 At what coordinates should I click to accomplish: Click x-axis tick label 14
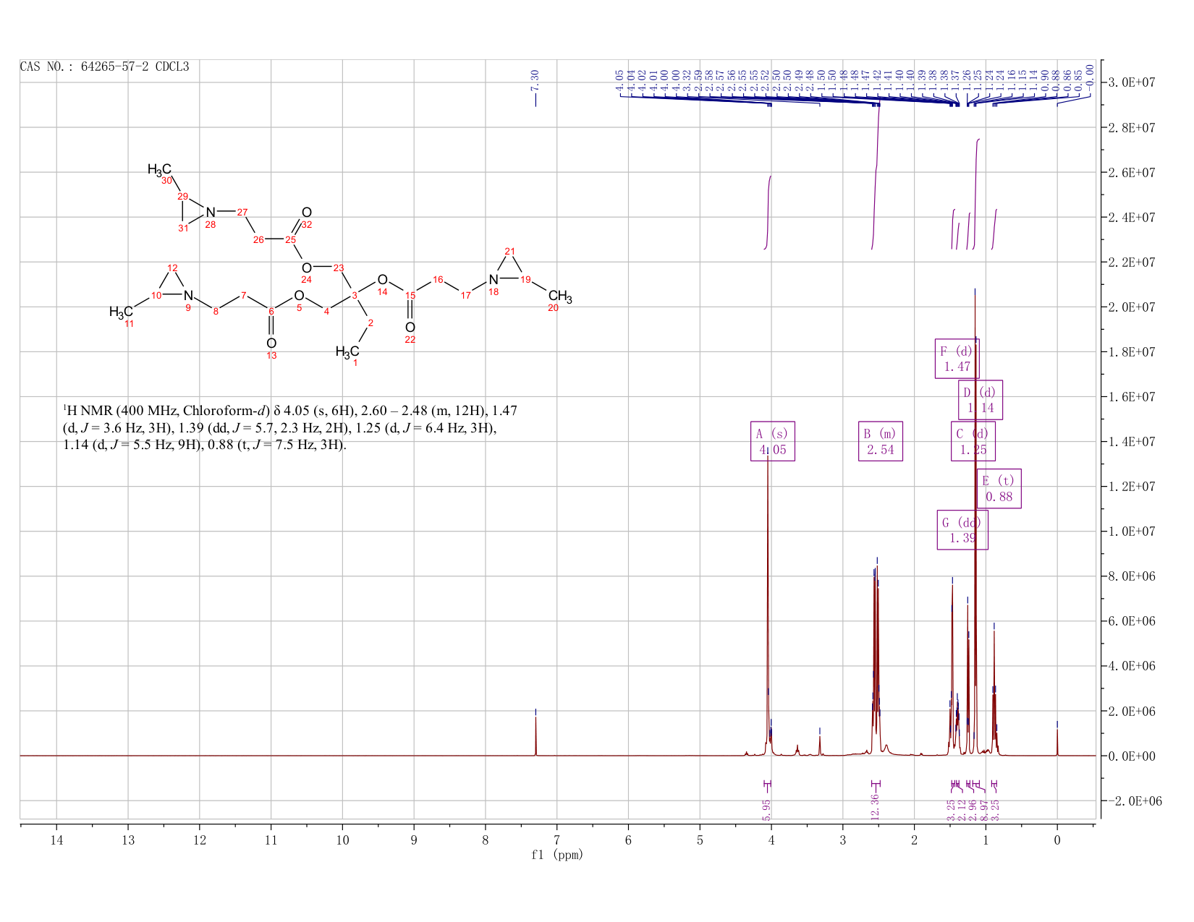point(56,840)
